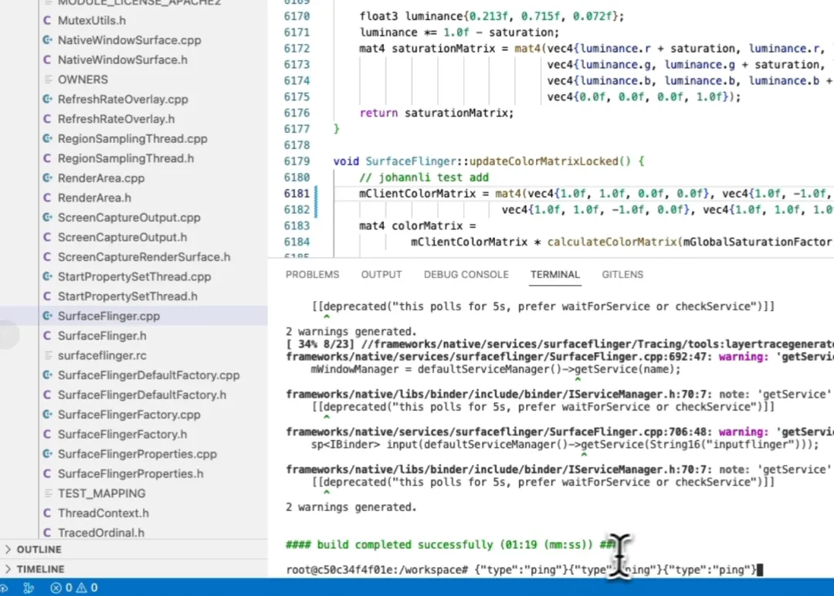Click the remote indicator icon in status bar
Image resolution: width=834 pixels, height=596 pixels.
point(5,588)
